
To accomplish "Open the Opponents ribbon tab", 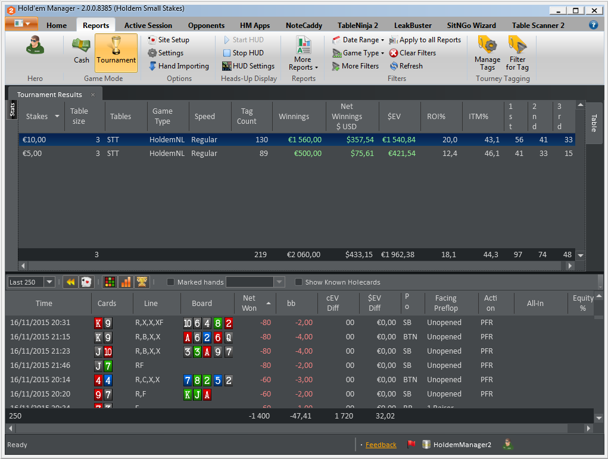I will pyautogui.click(x=206, y=26).
